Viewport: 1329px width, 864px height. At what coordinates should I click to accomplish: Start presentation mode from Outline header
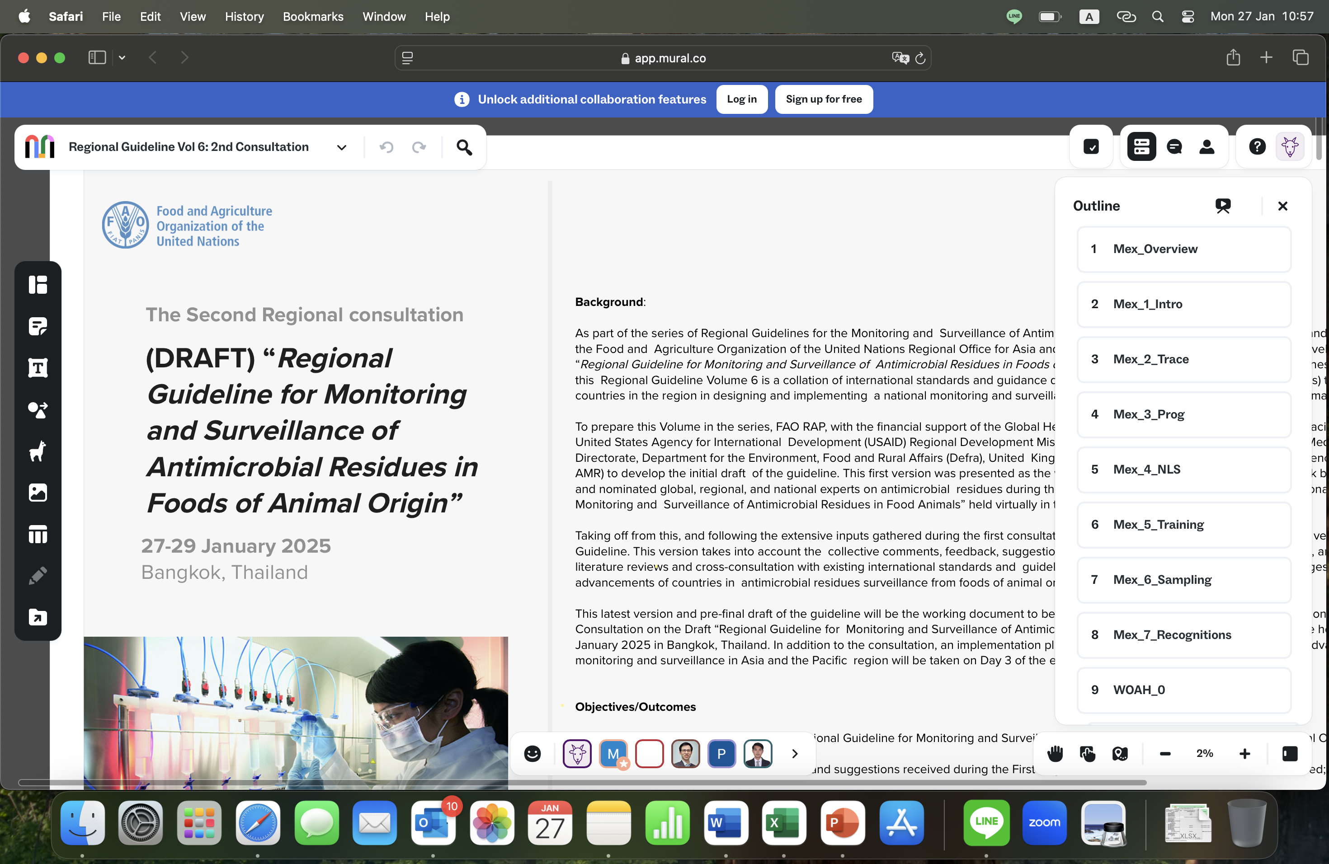click(1223, 206)
